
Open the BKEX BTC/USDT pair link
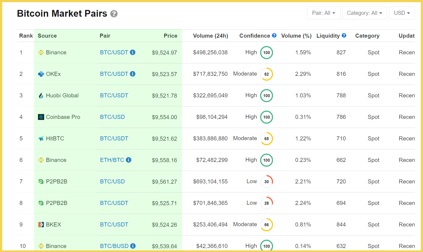tap(114, 225)
